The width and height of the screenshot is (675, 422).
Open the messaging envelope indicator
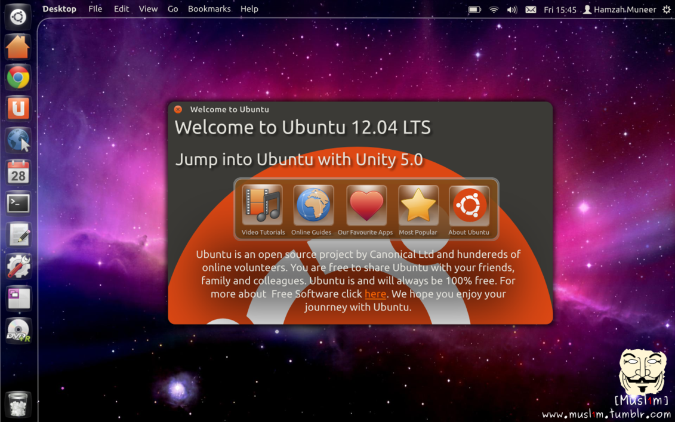tap(531, 10)
